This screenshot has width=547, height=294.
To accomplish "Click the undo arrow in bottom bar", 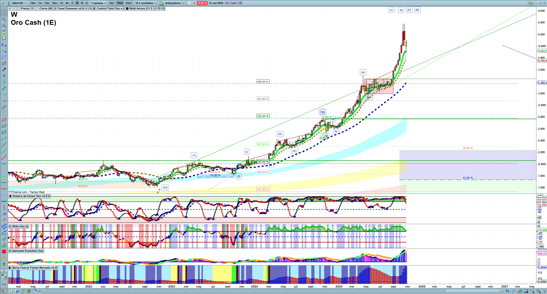I will point(507,291).
